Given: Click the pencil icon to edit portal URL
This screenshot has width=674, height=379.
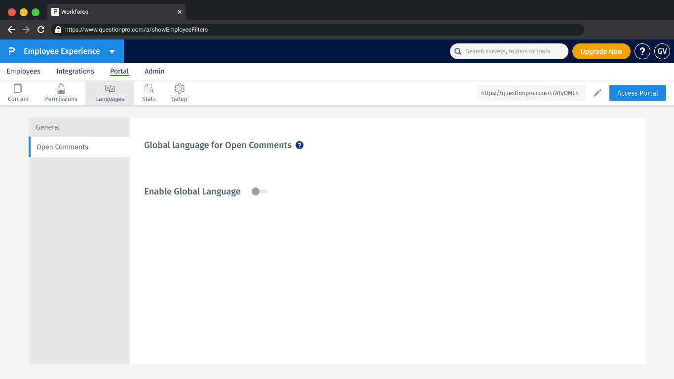Looking at the screenshot, I should click(598, 93).
